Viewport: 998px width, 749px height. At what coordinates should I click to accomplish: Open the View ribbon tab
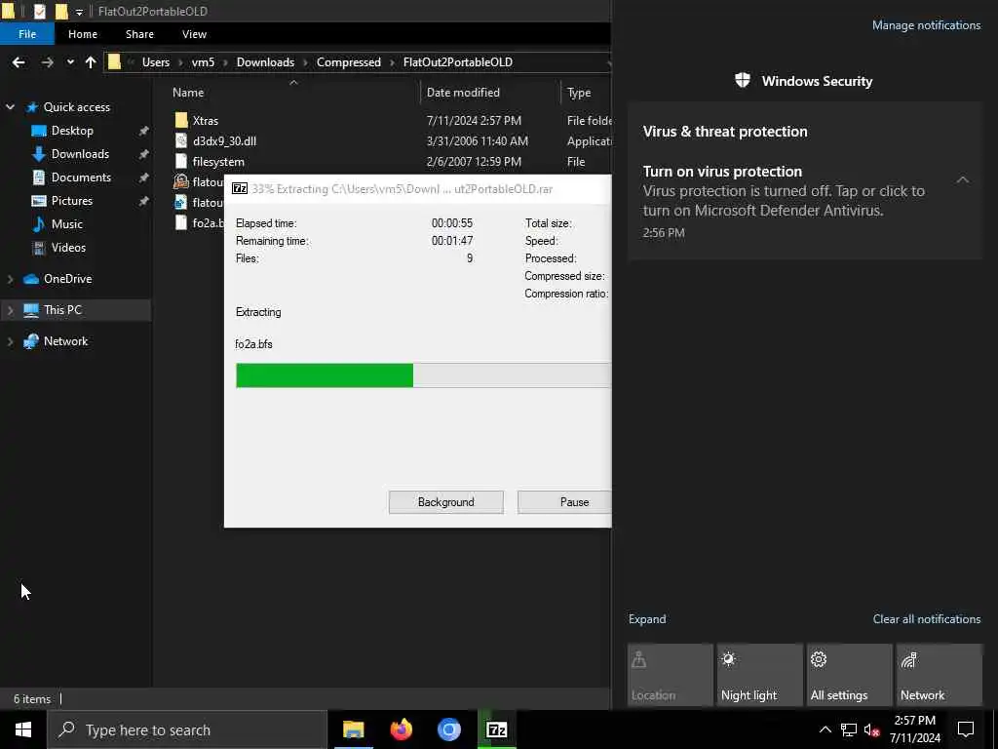pyautogui.click(x=194, y=34)
